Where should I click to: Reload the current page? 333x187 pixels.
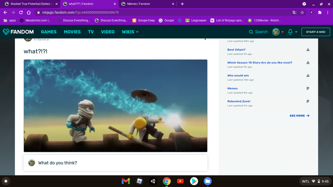click(x=21, y=12)
